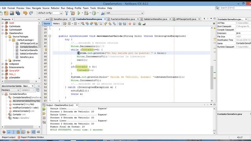251x141 pixels.
Task: Toggle Sort by Source in Navigator
Action: [38, 132]
